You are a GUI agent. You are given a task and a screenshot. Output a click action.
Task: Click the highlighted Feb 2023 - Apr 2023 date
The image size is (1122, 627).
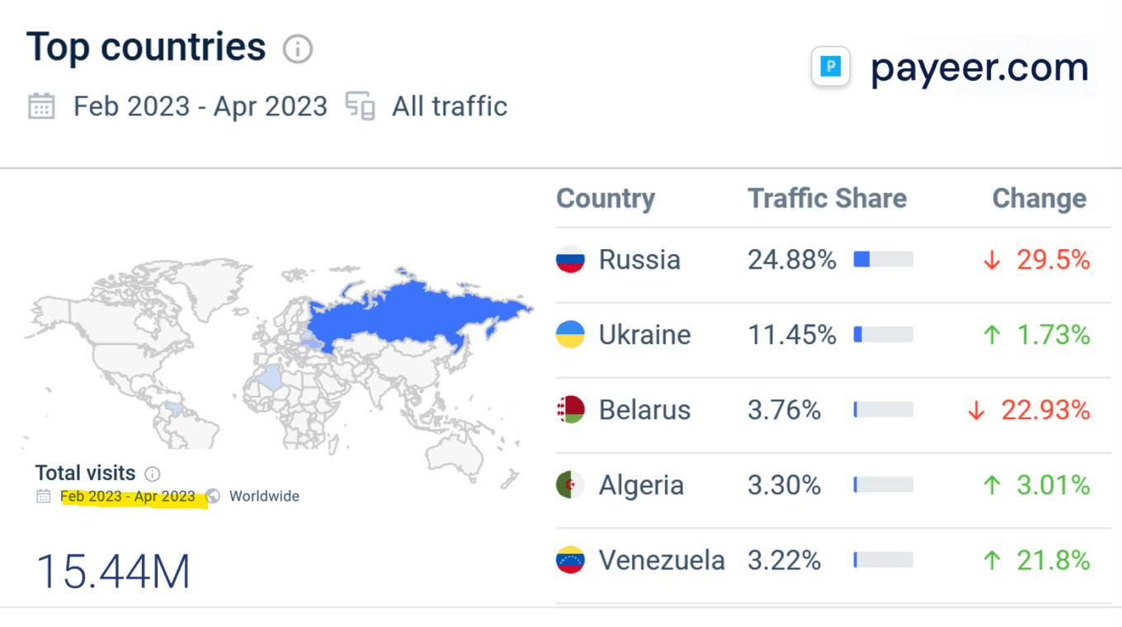point(128,497)
